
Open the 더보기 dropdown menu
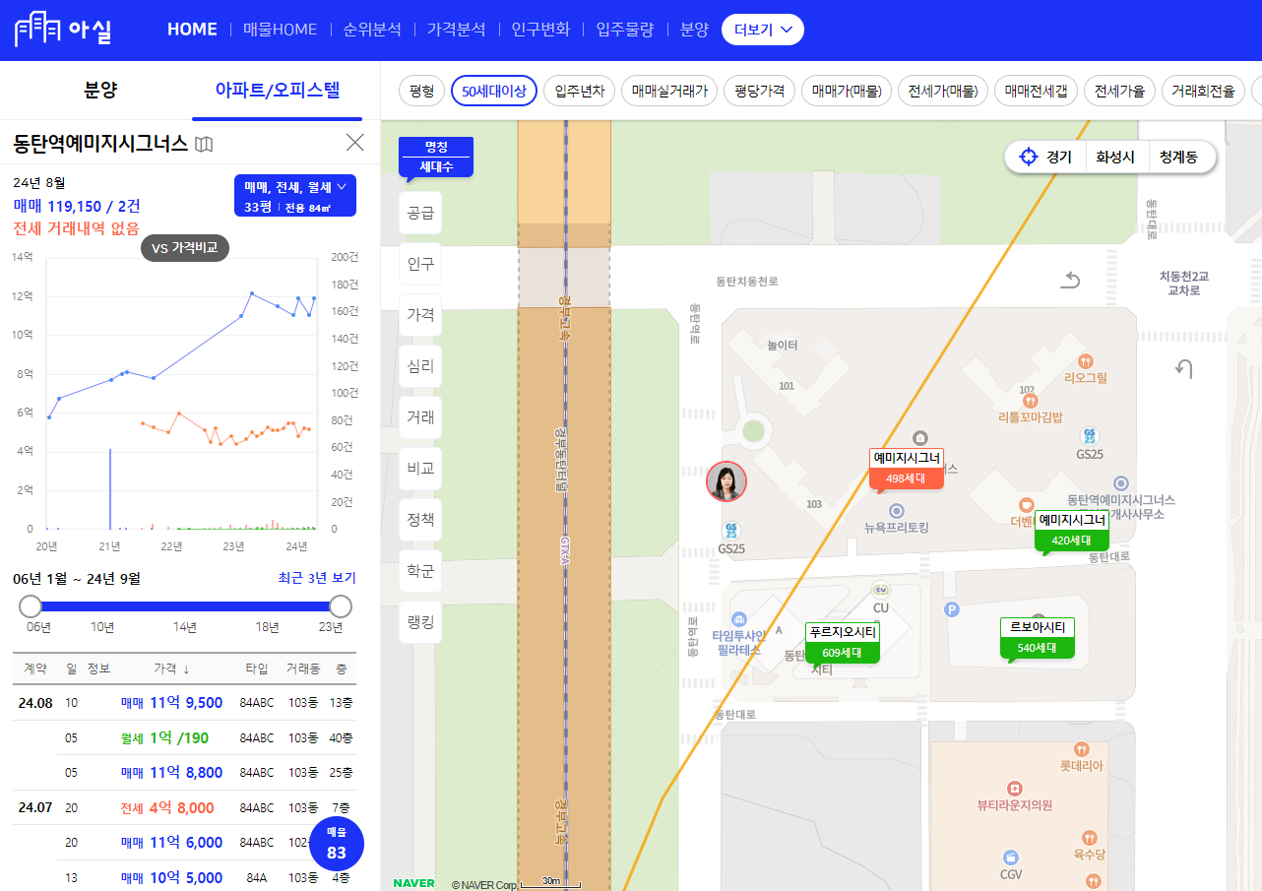[x=762, y=29]
